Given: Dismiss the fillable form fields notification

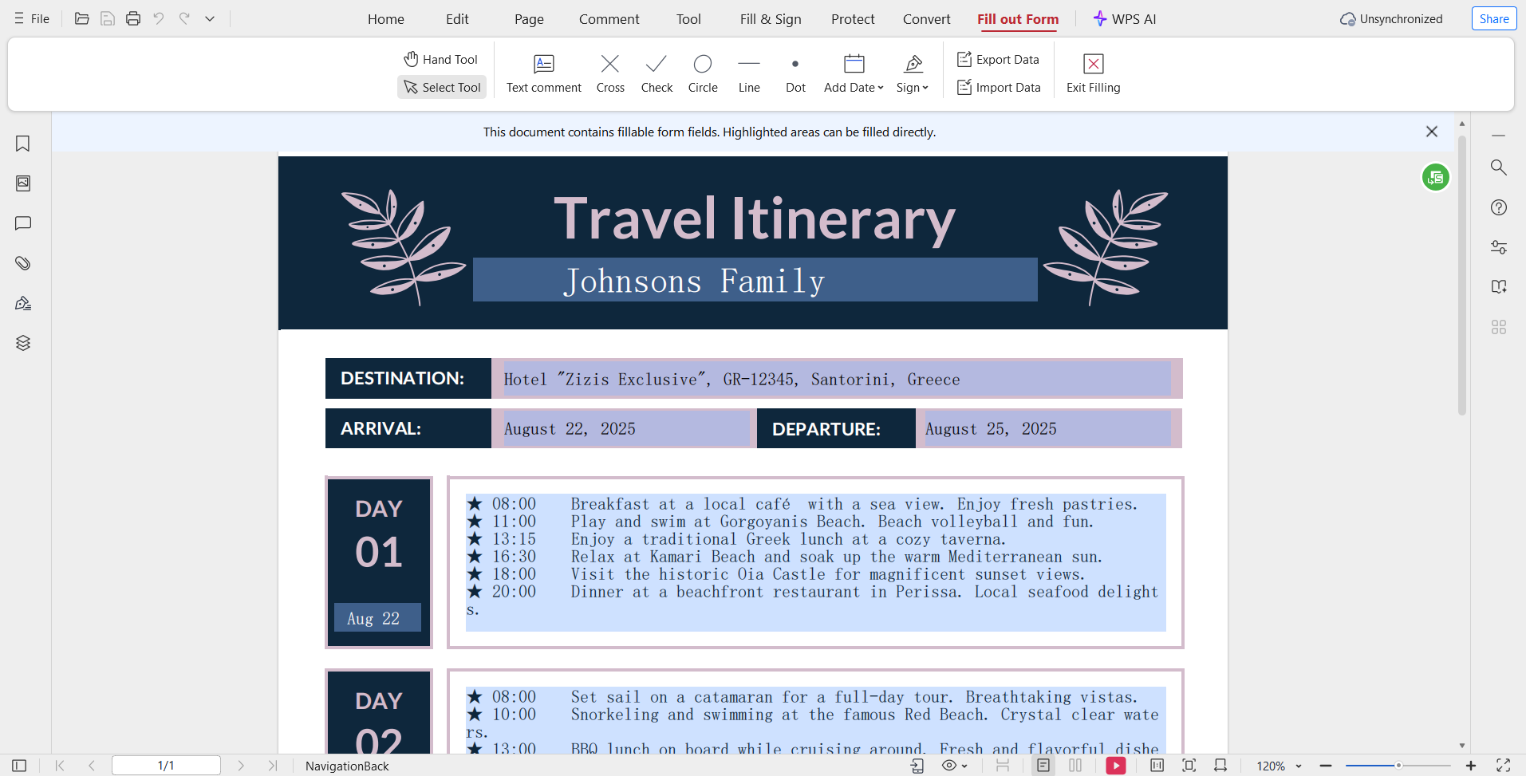Looking at the screenshot, I should point(1432,132).
